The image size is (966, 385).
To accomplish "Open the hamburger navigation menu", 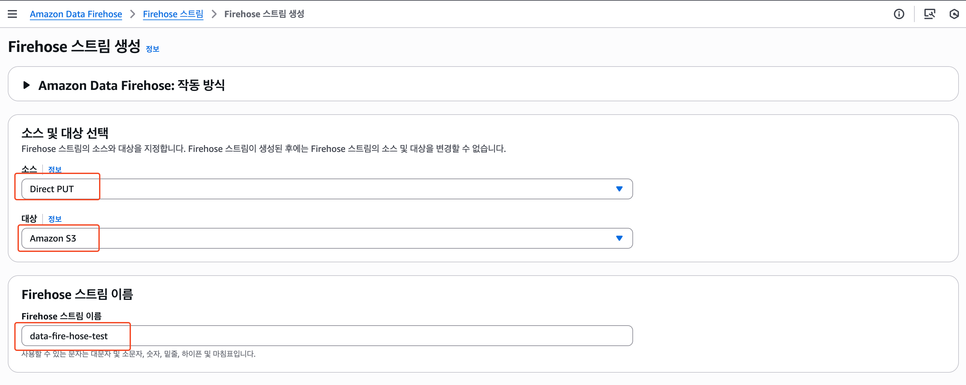I will point(12,14).
